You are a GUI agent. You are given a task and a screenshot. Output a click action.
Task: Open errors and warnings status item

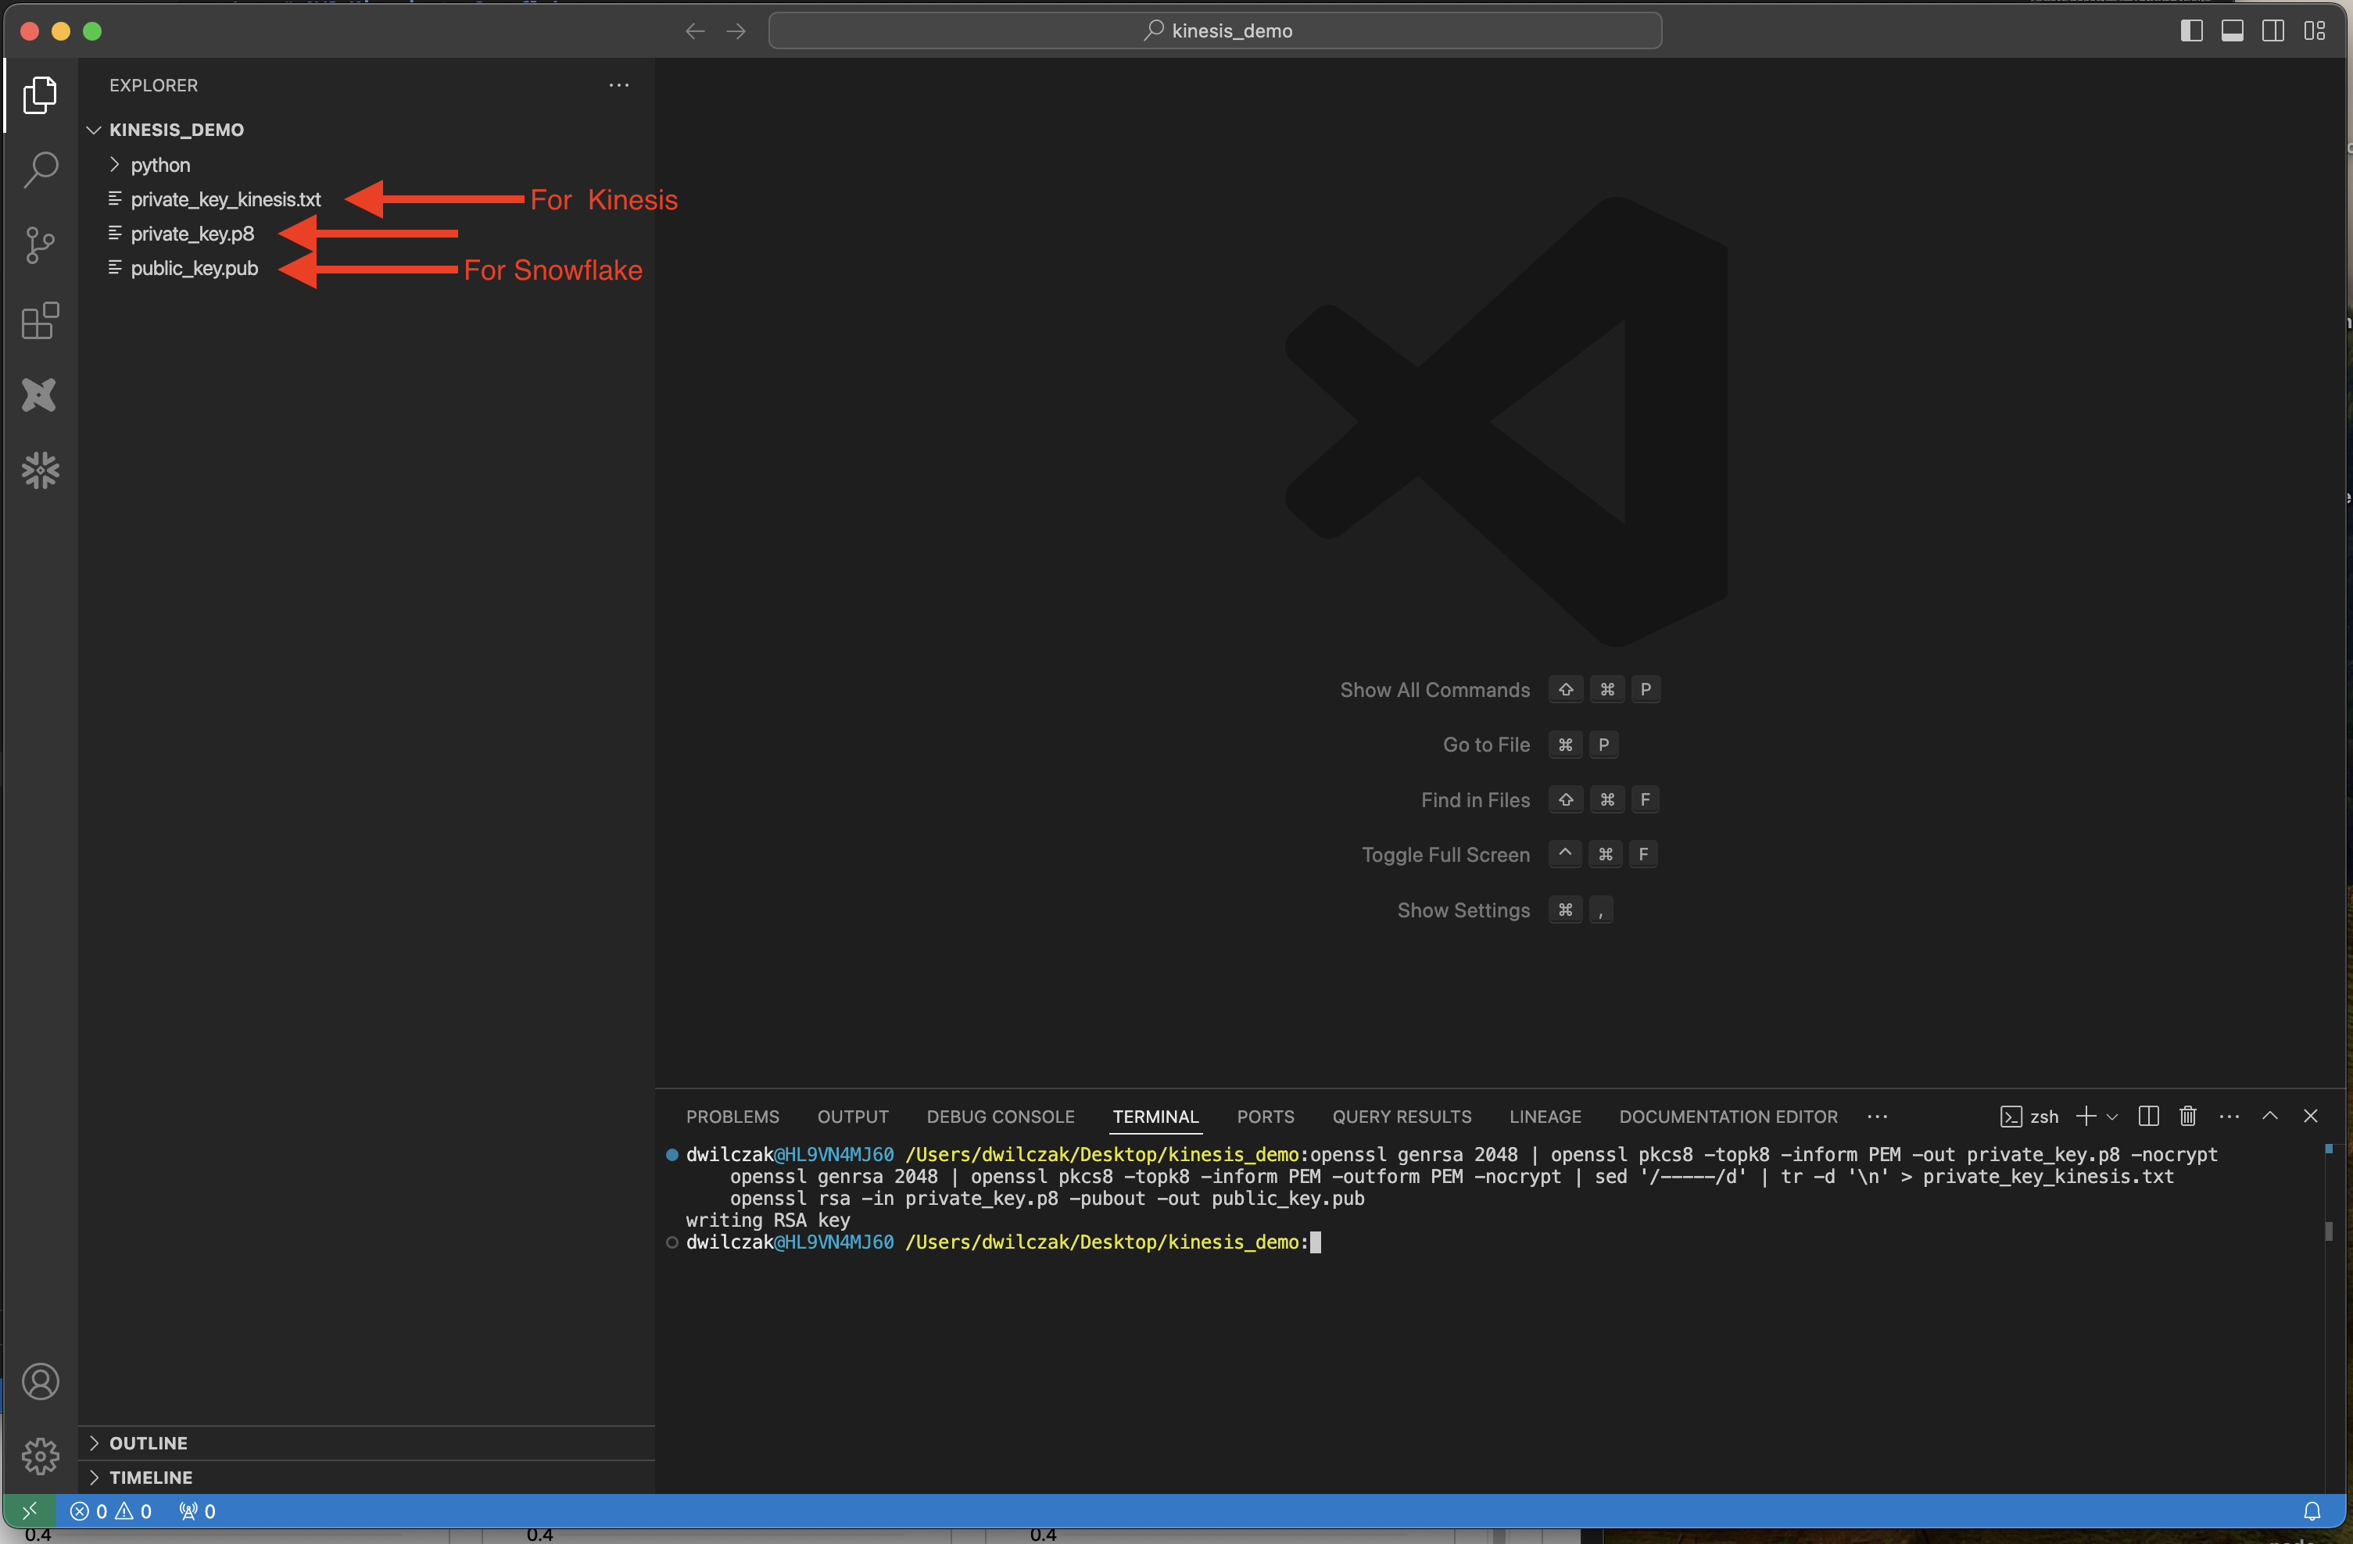coord(111,1510)
